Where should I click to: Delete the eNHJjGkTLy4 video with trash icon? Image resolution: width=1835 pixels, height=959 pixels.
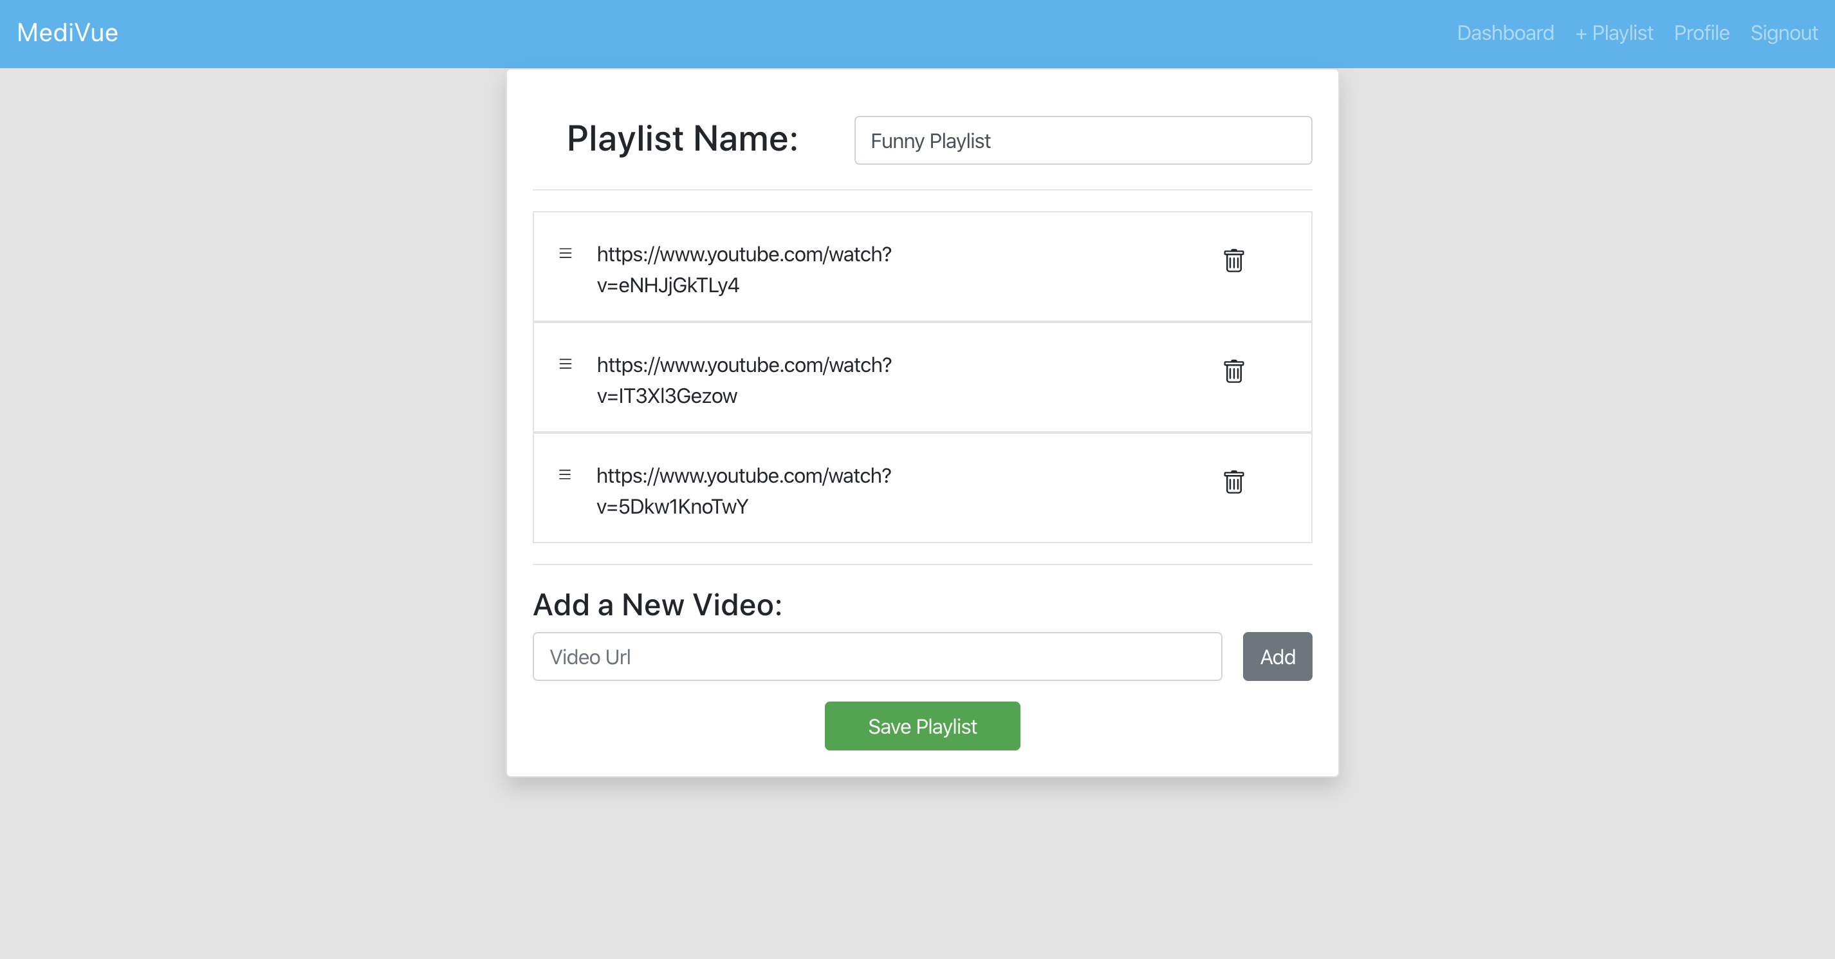(x=1233, y=261)
